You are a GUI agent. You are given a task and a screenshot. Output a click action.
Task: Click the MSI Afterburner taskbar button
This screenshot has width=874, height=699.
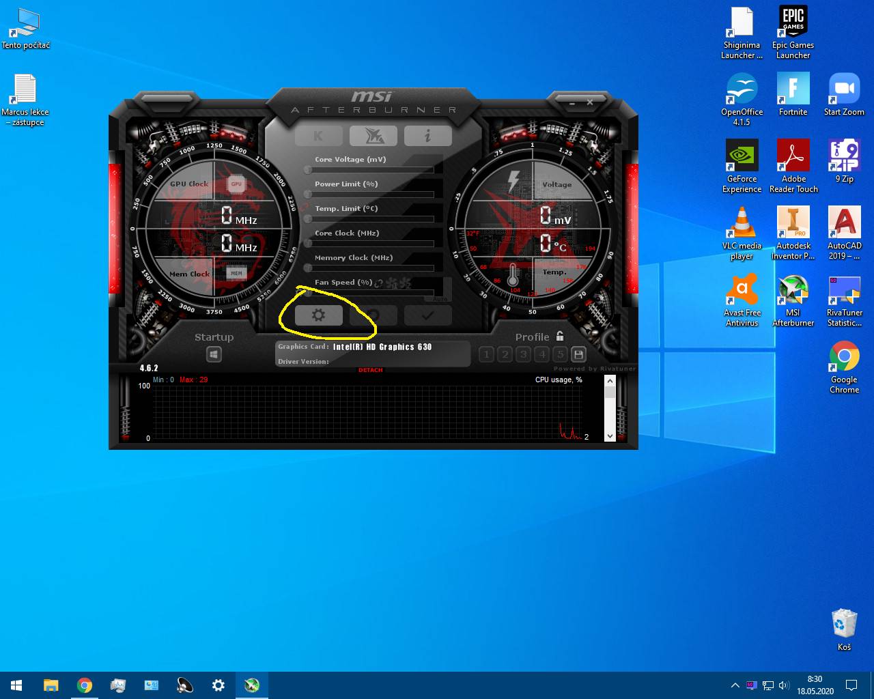pyautogui.click(x=251, y=685)
